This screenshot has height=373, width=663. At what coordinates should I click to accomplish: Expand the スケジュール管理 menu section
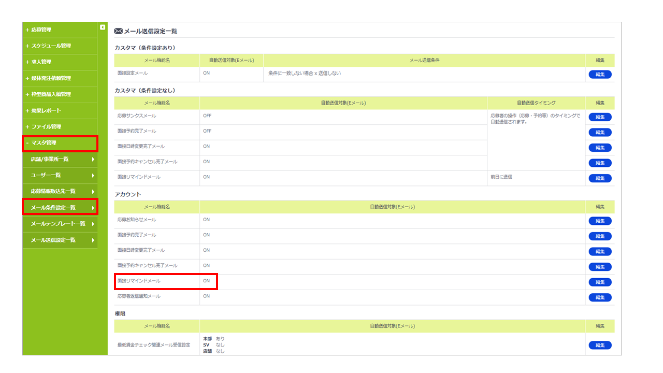tap(60, 46)
